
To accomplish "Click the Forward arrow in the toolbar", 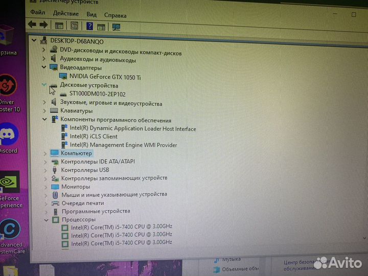I will click(43, 25).
